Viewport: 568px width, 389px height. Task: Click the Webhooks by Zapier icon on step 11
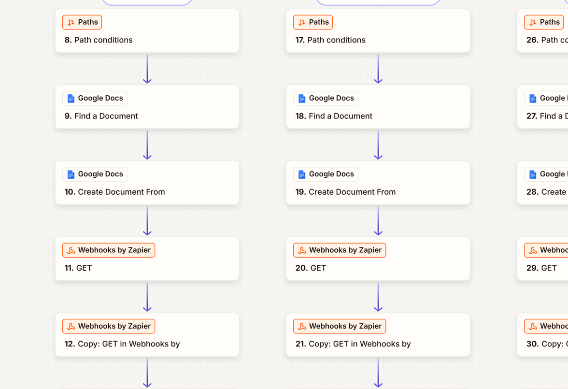71,250
